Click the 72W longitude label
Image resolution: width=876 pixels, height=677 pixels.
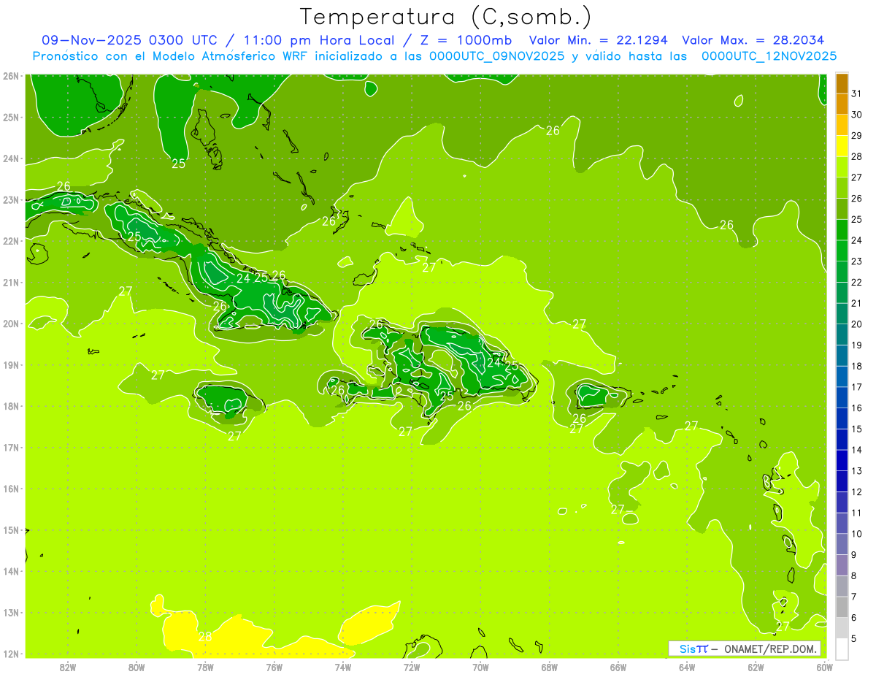pos(412,667)
